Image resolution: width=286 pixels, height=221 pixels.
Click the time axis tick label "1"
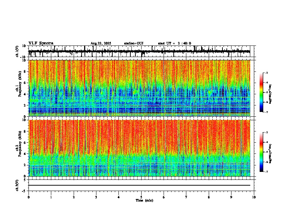51,197
